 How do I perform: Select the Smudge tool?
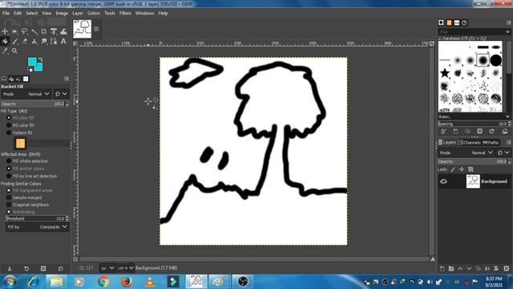[44, 41]
